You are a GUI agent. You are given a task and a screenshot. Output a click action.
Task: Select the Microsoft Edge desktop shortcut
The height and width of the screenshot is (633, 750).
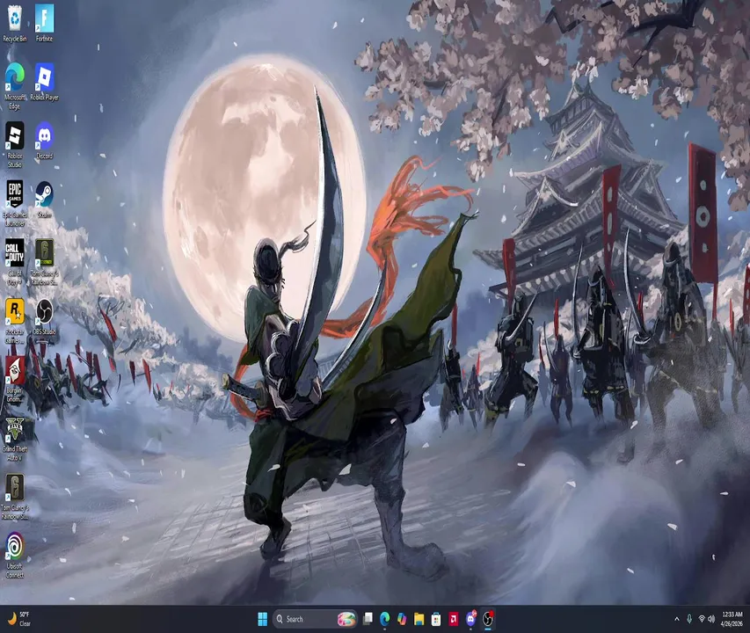pyautogui.click(x=15, y=86)
